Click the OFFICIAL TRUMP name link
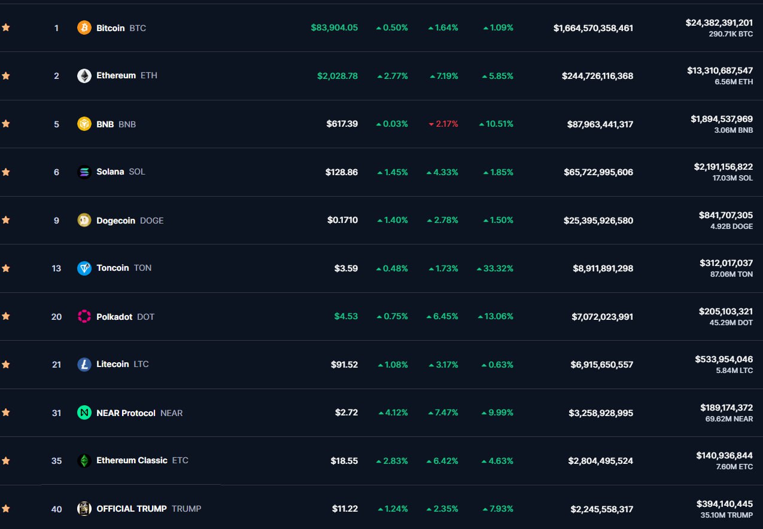The width and height of the screenshot is (763, 529). [132, 509]
